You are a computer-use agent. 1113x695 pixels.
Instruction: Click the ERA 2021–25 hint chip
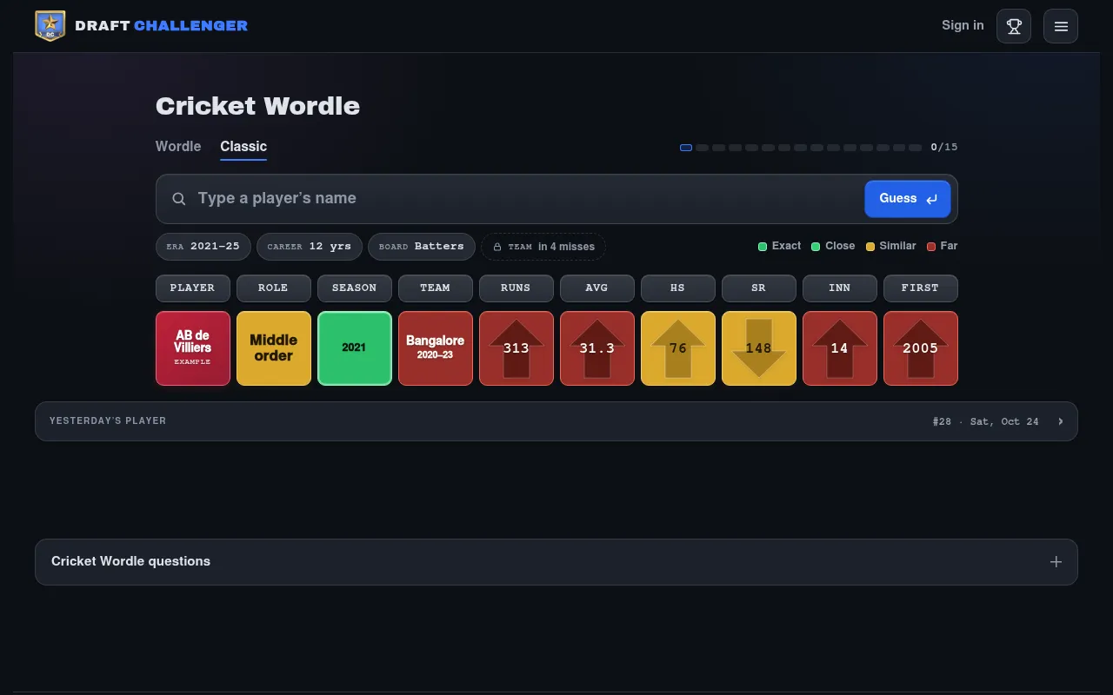coord(203,247)
